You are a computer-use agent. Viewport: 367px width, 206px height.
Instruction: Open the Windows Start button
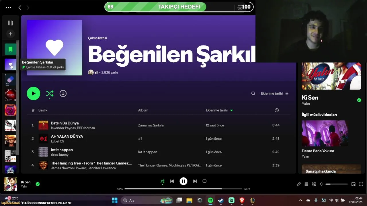[114, 200]
